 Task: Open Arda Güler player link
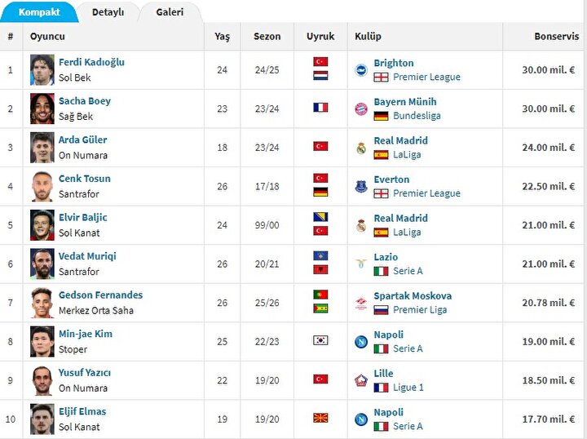tap(82, 140)
